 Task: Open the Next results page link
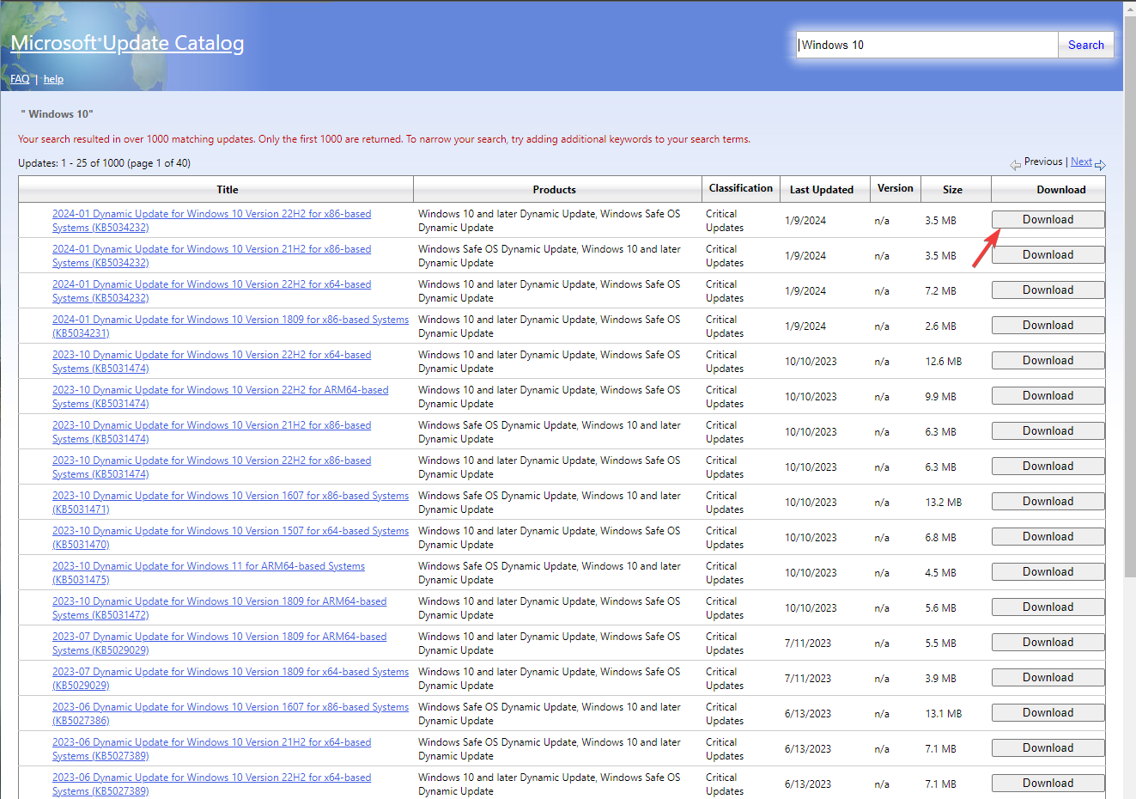(1081, 162)
